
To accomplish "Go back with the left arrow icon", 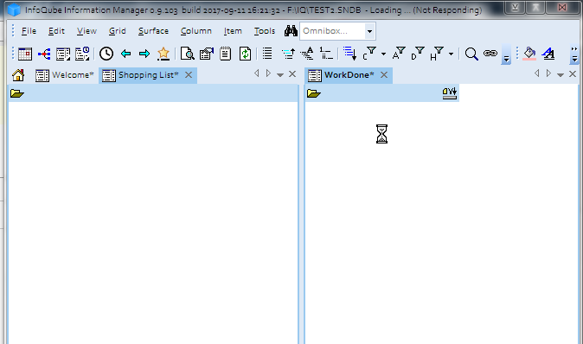I will pos(125,54).
